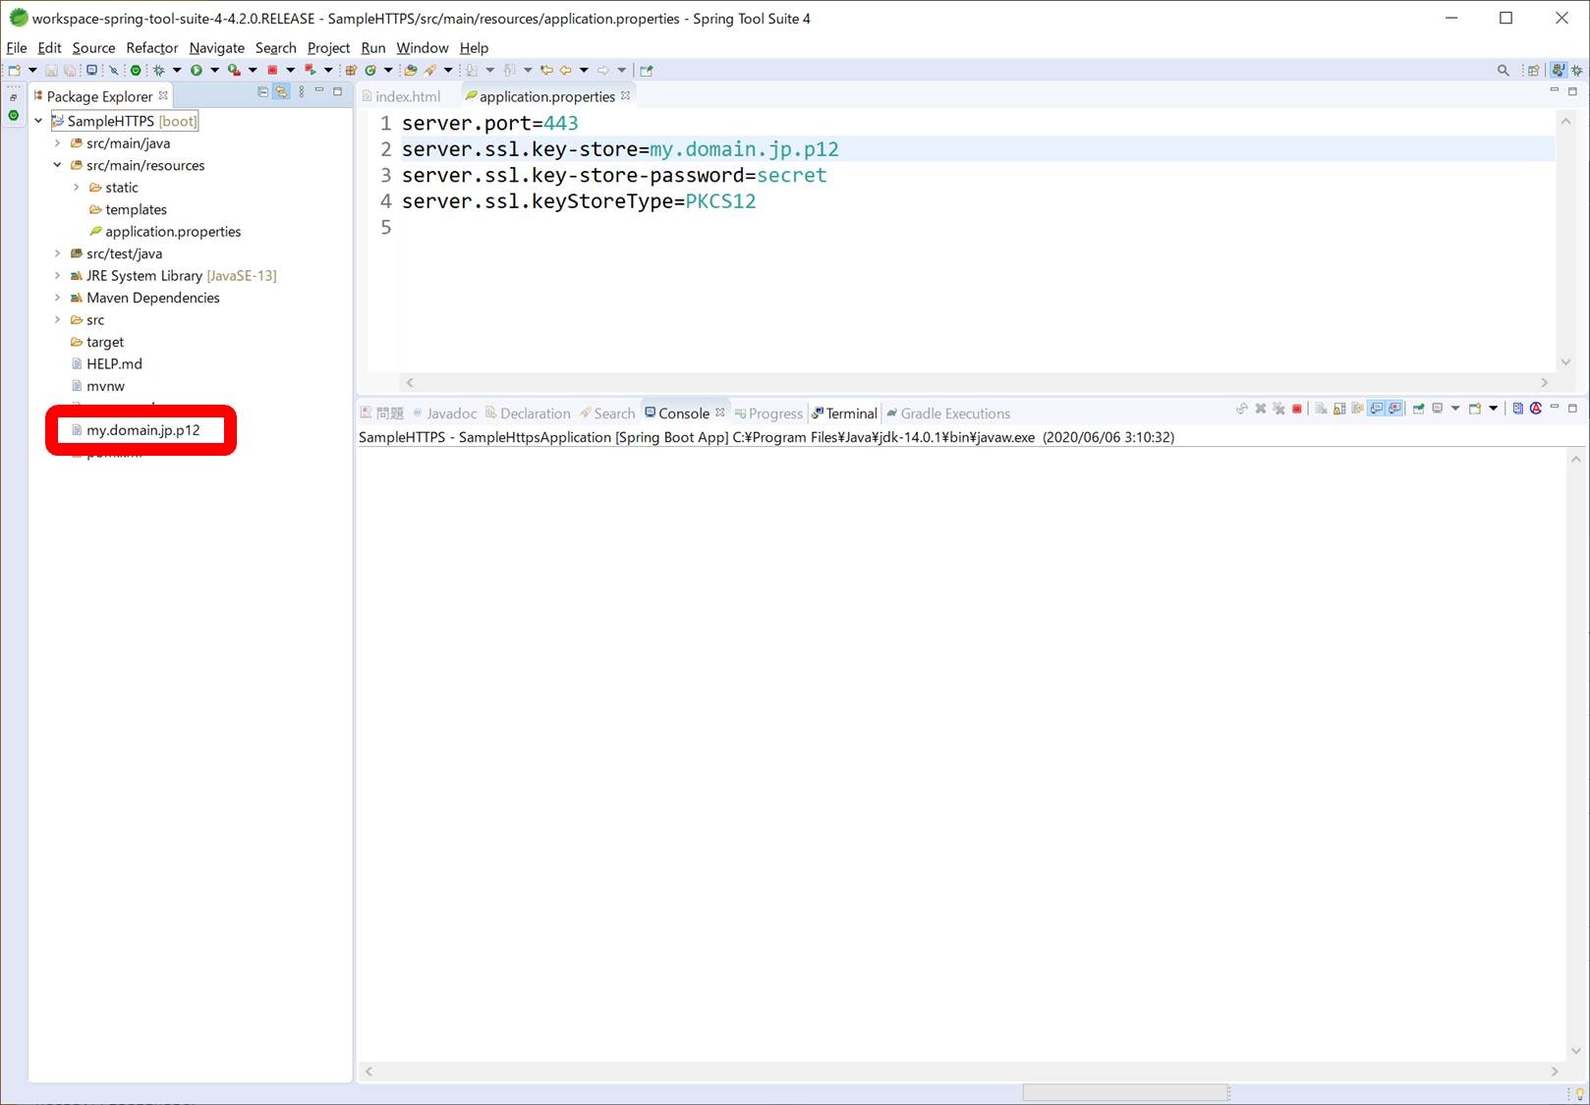This screenshot has height=1105, width=1590.
Task: Switch to the Debug perspective icon
Action: tap(1577, 71)
